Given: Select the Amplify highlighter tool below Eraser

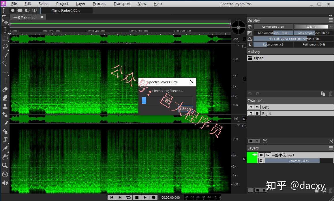Looking at the screenshot, I should point(5,98).
